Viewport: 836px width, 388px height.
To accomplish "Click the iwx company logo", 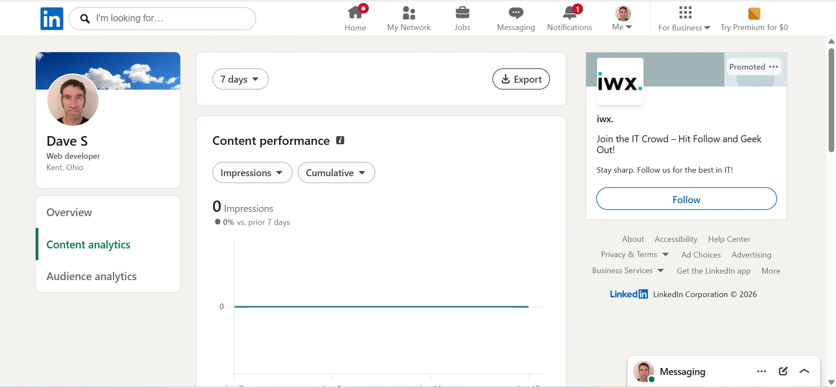I will 620,81.
